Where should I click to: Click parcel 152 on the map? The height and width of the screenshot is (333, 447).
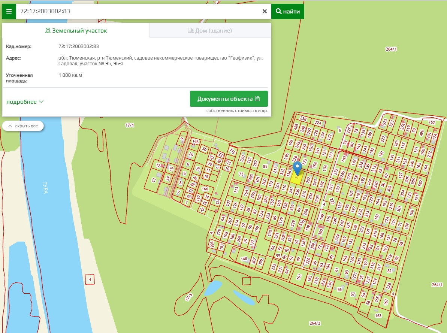pyautogui.click(x=432, y=122)
